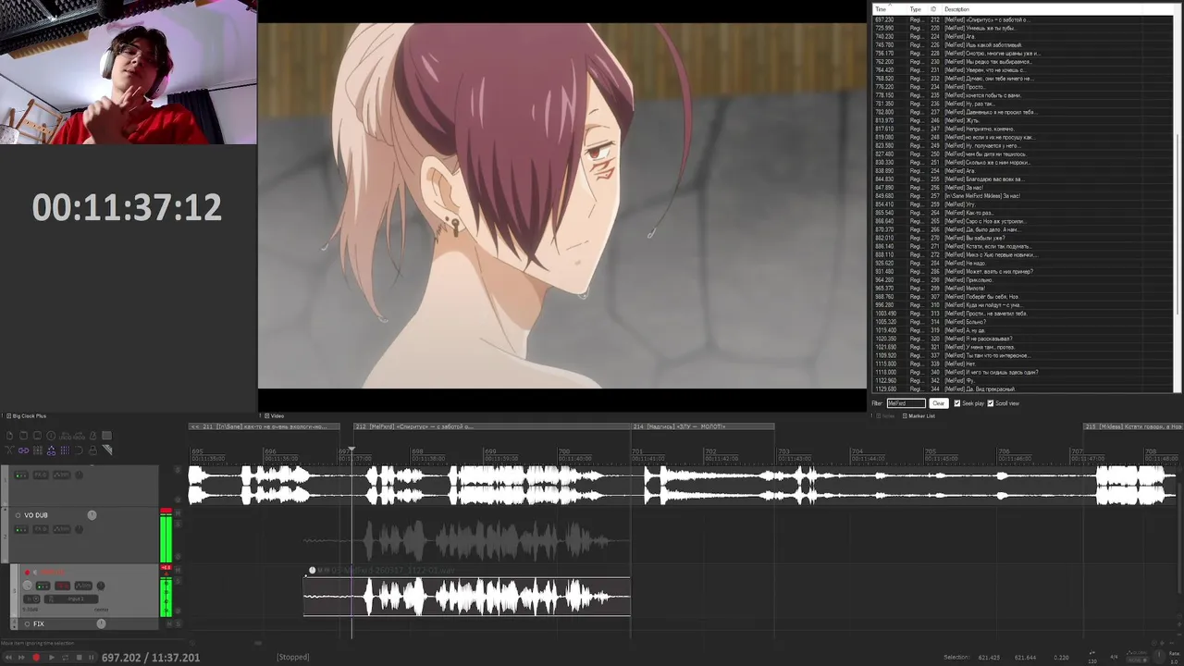Toggle the metronome icon
Screen dimensions: 1184x666
click(x=93, y=436)
